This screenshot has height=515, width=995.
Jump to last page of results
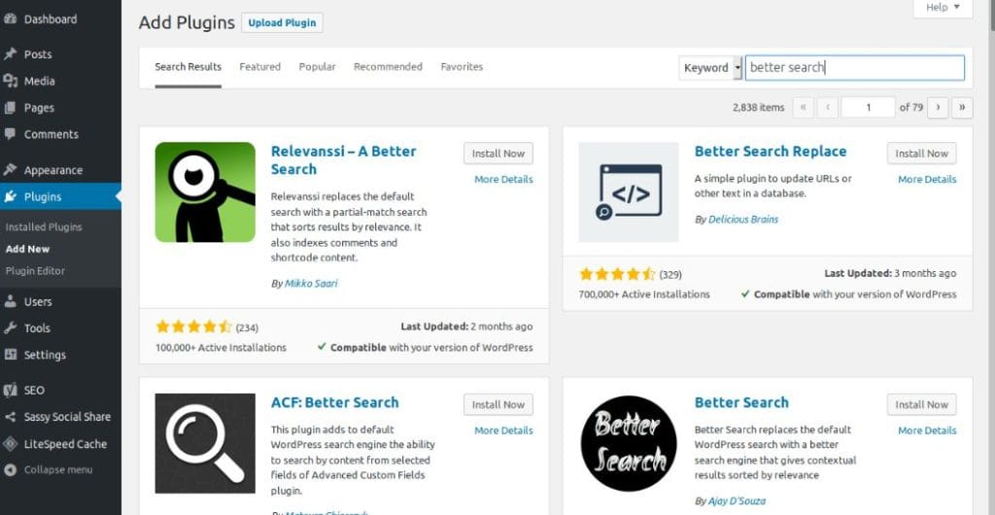point(962,108)
